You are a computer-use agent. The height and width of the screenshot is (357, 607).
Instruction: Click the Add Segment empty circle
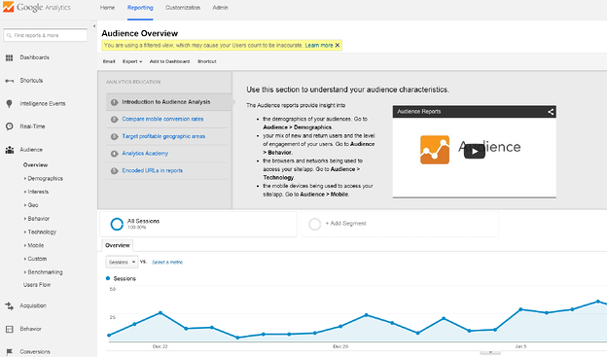(315, 224)
